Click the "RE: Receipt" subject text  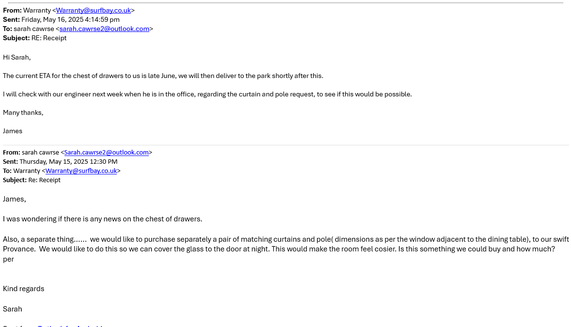(x=49, y=38)
